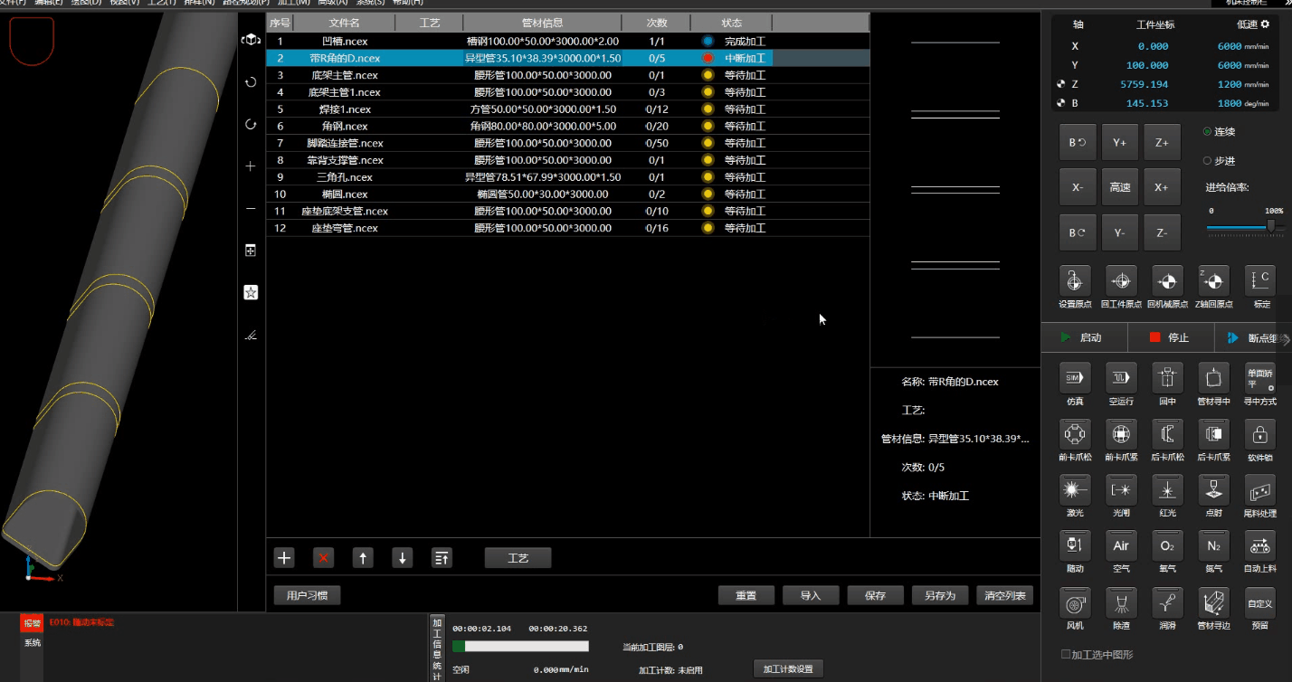Click the 管材寻边 tube edge finding icon

click(x=1213, y=601)
